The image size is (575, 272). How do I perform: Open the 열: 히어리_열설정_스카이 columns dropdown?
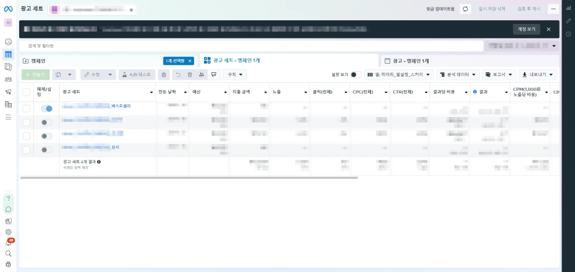[399, 75]
